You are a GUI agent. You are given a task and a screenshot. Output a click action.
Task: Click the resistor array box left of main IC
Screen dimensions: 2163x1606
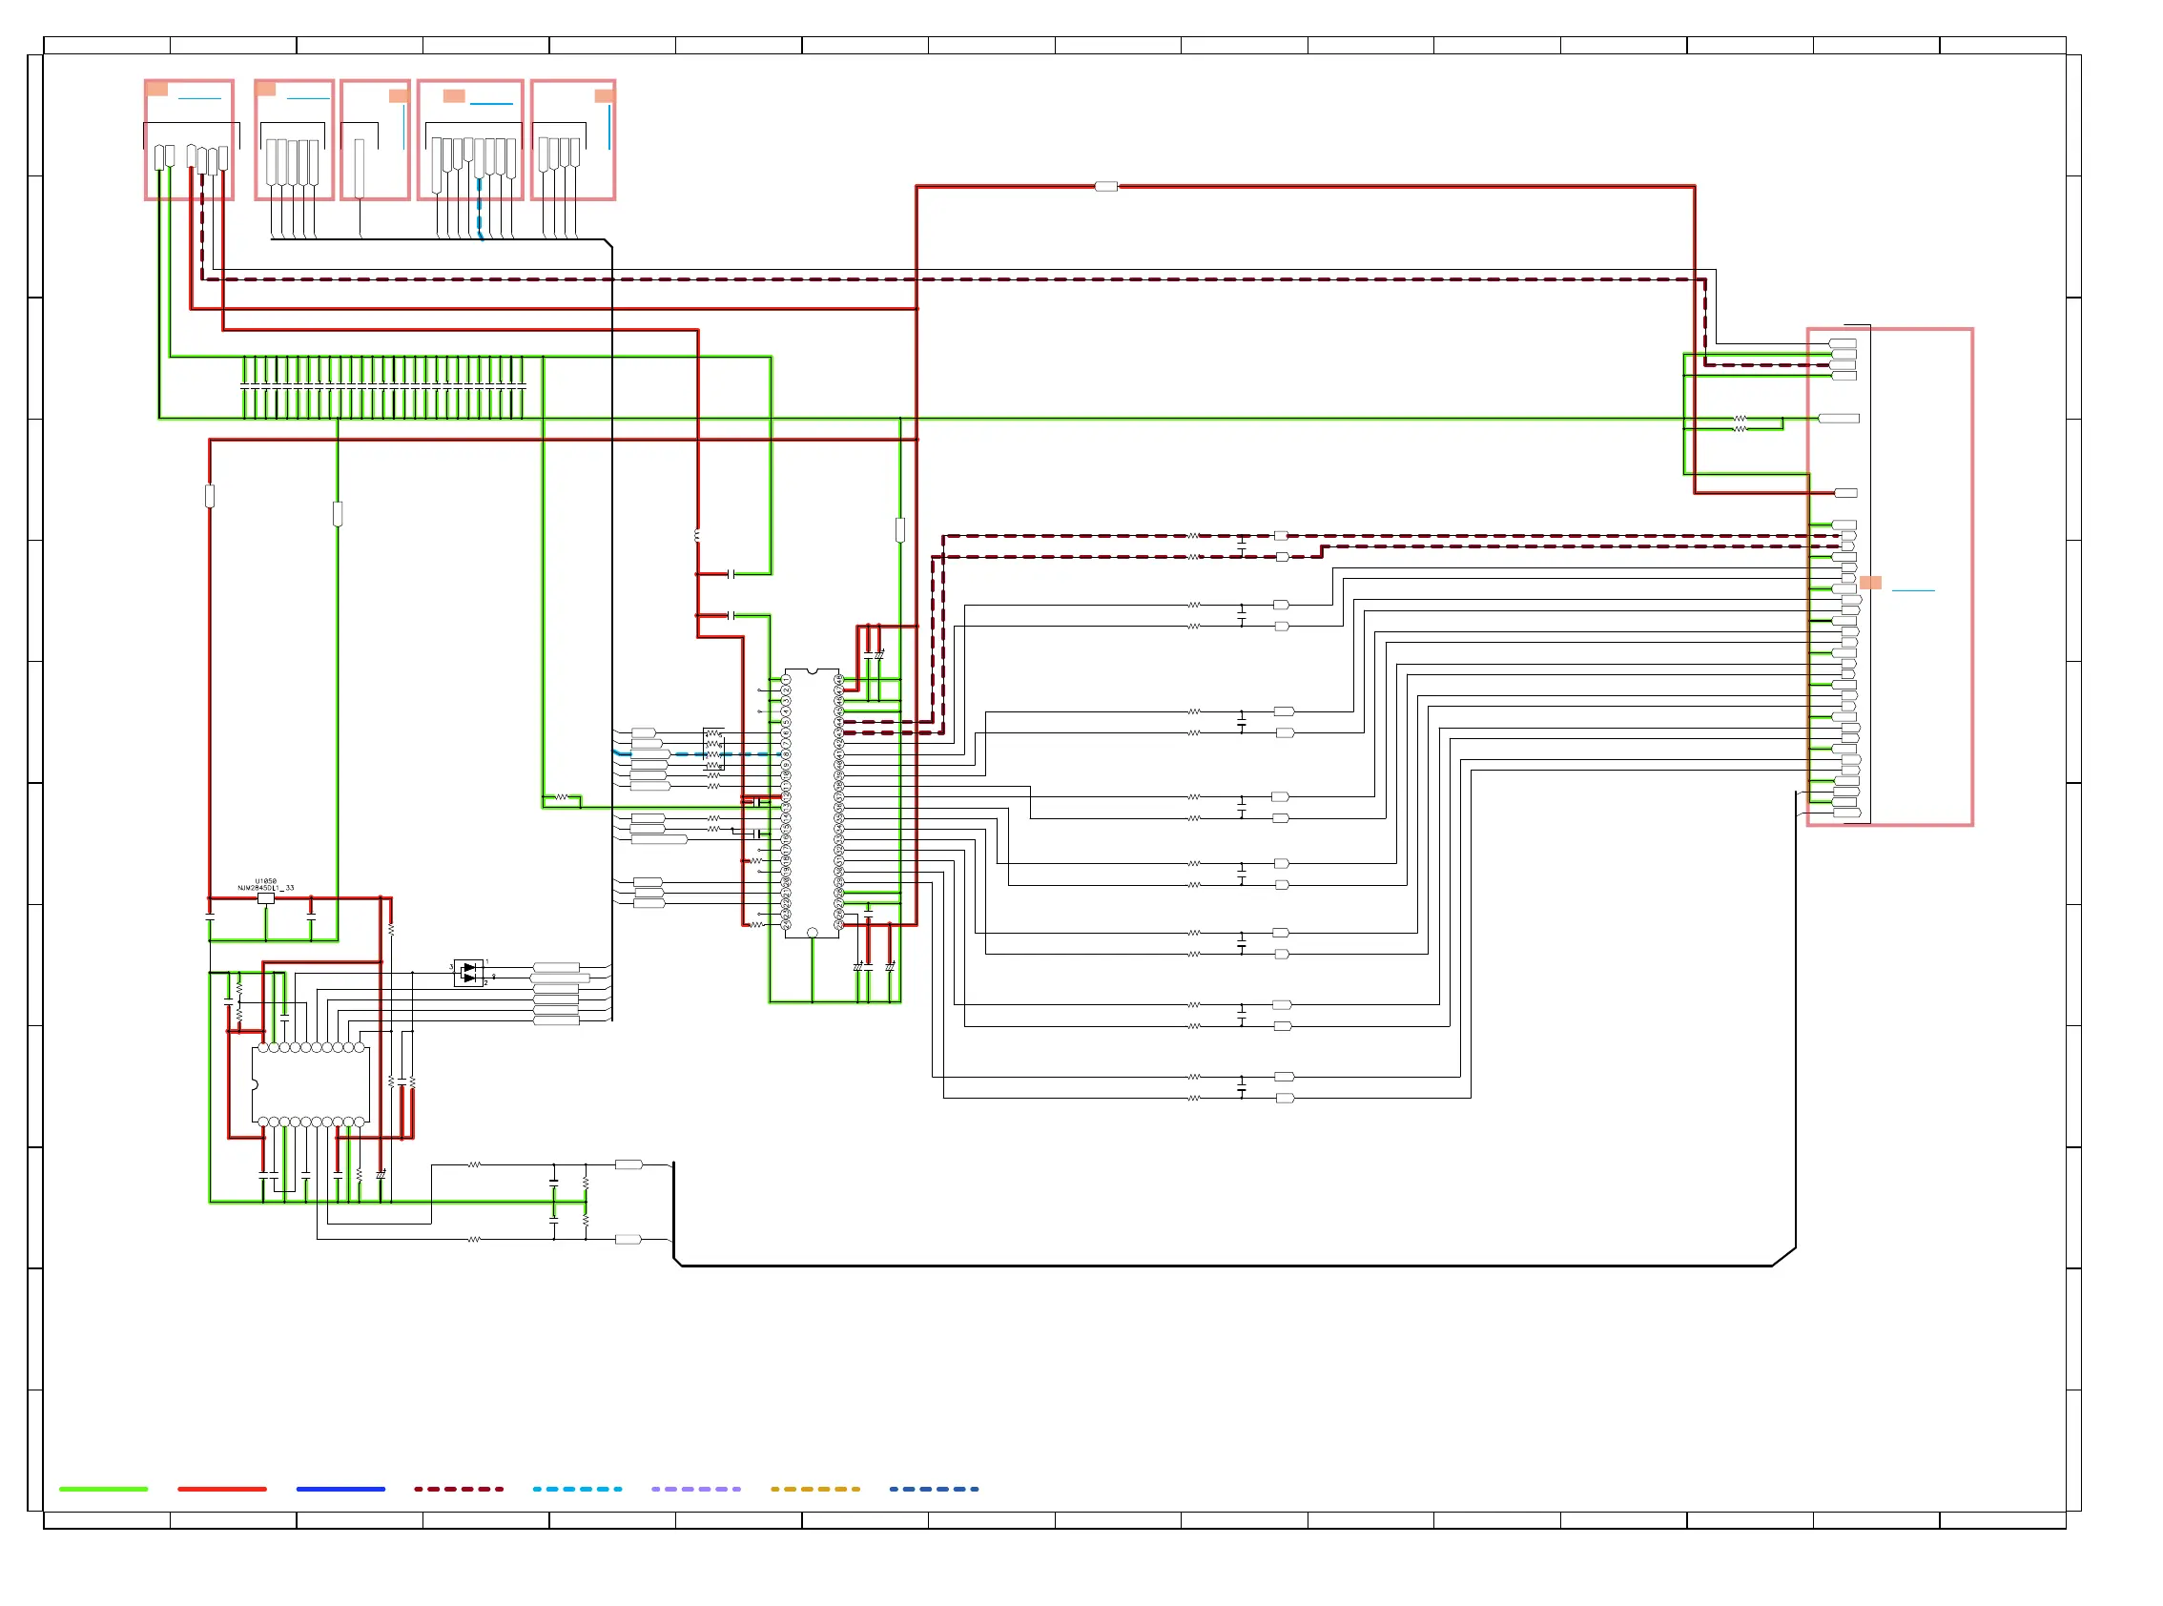(x=713, y=750)
